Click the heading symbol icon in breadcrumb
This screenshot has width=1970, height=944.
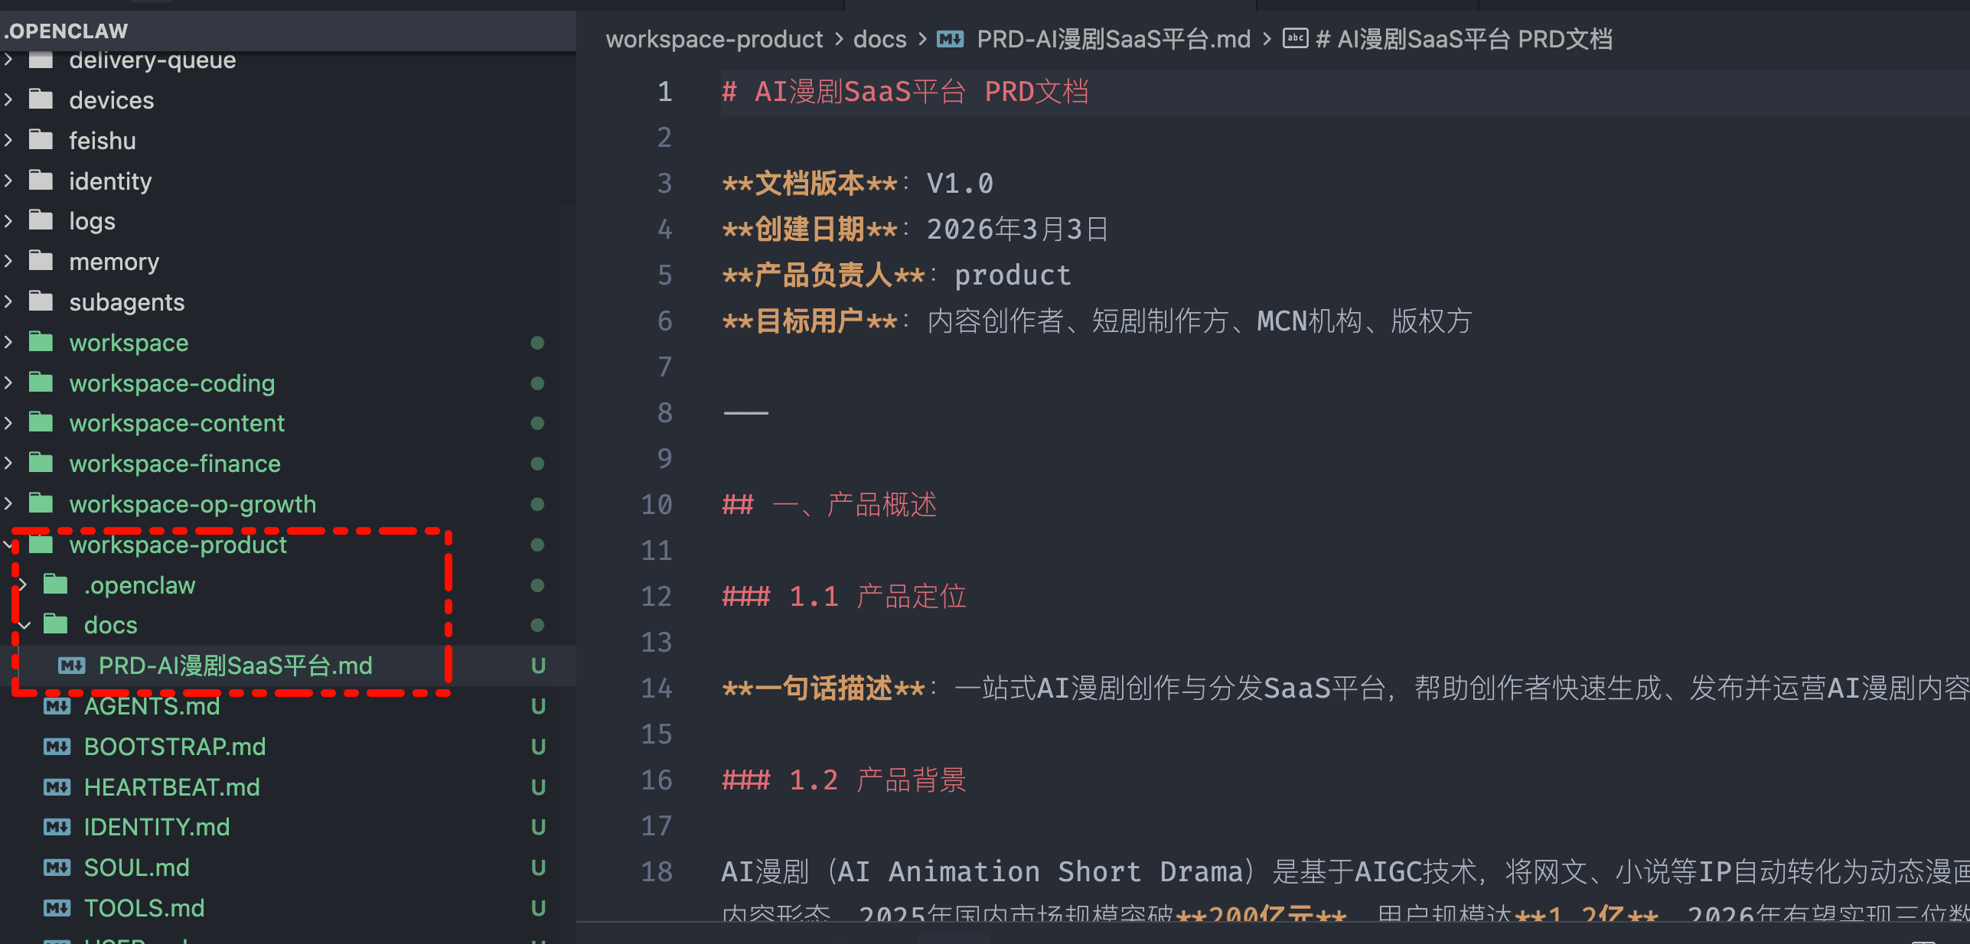(1295, 39)
